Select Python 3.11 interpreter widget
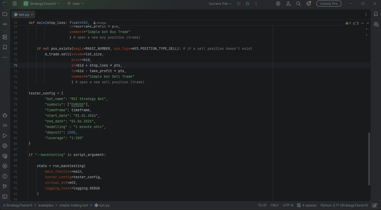This screenshot has height=210, width=381. (x=344, y=205)
